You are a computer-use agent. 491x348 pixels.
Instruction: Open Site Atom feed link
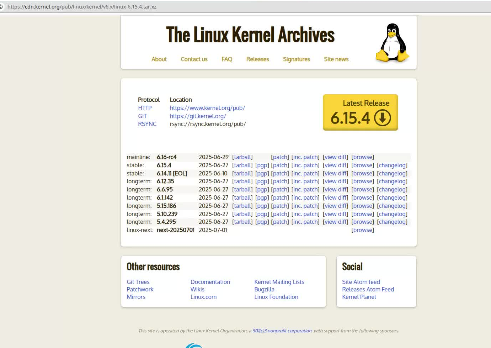tap(361, 282)
